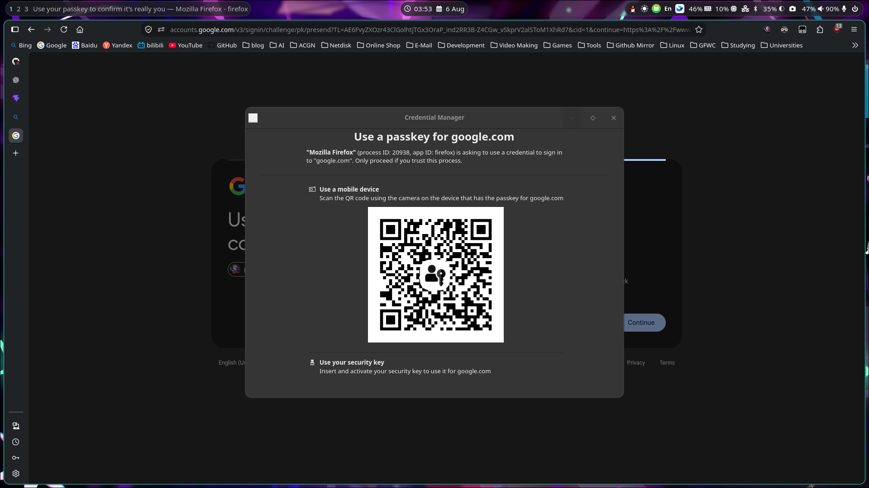Open the power menu icon in top bar
Screen dimensions: 869x488
(x=855, y=9)
